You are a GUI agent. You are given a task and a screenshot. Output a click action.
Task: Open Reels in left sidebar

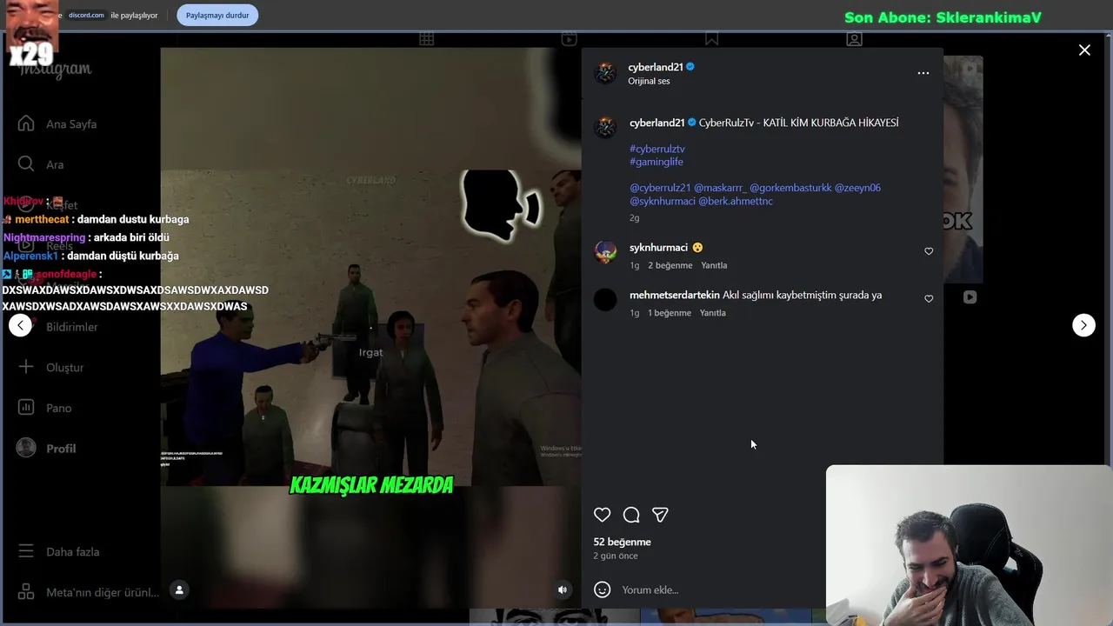tap(59, 246)
